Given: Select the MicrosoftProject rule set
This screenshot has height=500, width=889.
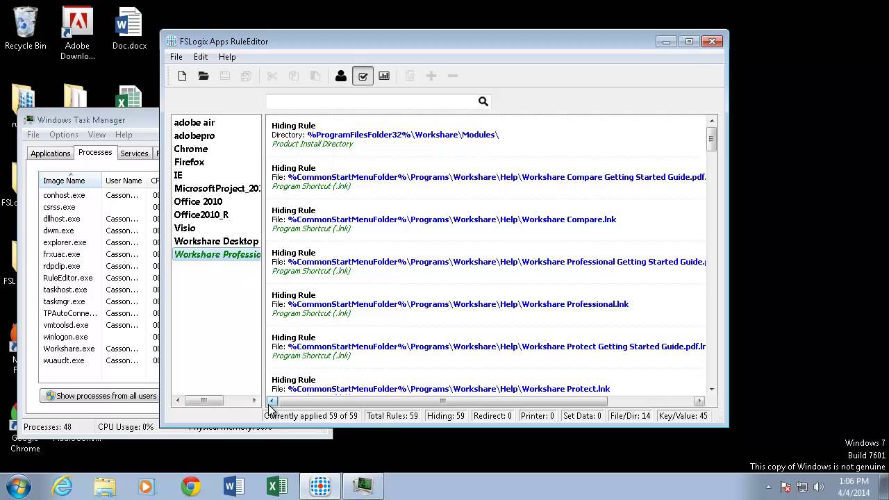Looking at the screenshot, I should click(216, 188).
